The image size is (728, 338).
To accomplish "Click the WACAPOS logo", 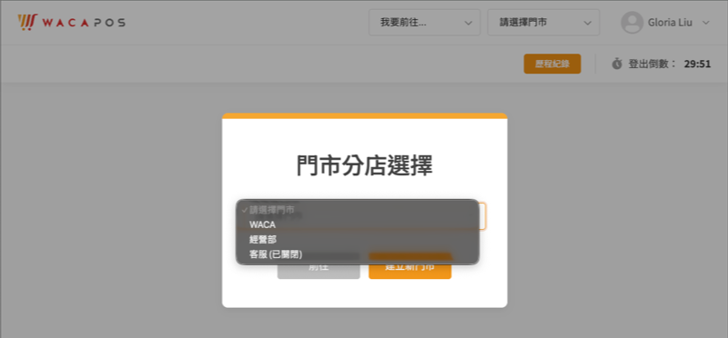I will pos(72,22).
